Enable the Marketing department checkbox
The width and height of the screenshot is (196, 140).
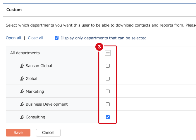click(x=108, y=91)
